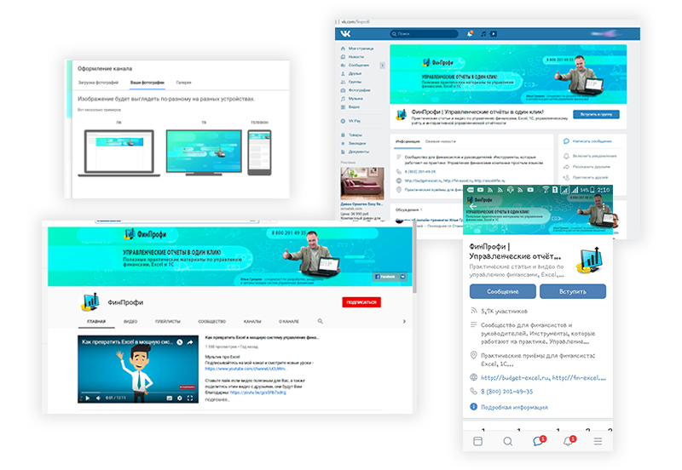682x470 pixels.
Task: Tap Подробная информация link
Action: (x=514, y=407)
